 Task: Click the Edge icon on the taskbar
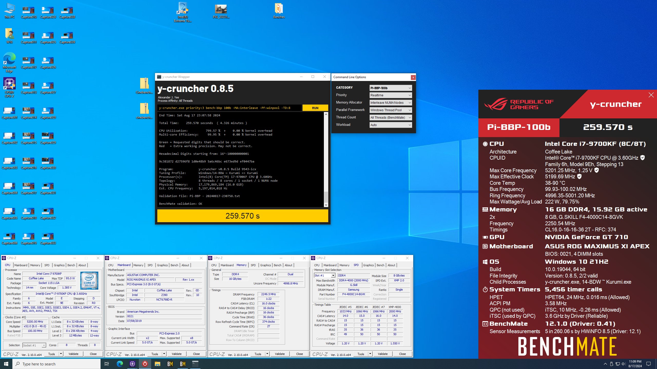(x=120, y=364)
